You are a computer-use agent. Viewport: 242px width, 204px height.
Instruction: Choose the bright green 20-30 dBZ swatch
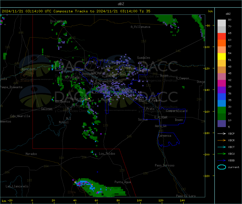(x=222, y=110)
